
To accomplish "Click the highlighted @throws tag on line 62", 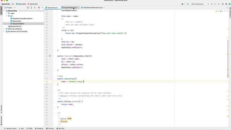I will point(64,121).
